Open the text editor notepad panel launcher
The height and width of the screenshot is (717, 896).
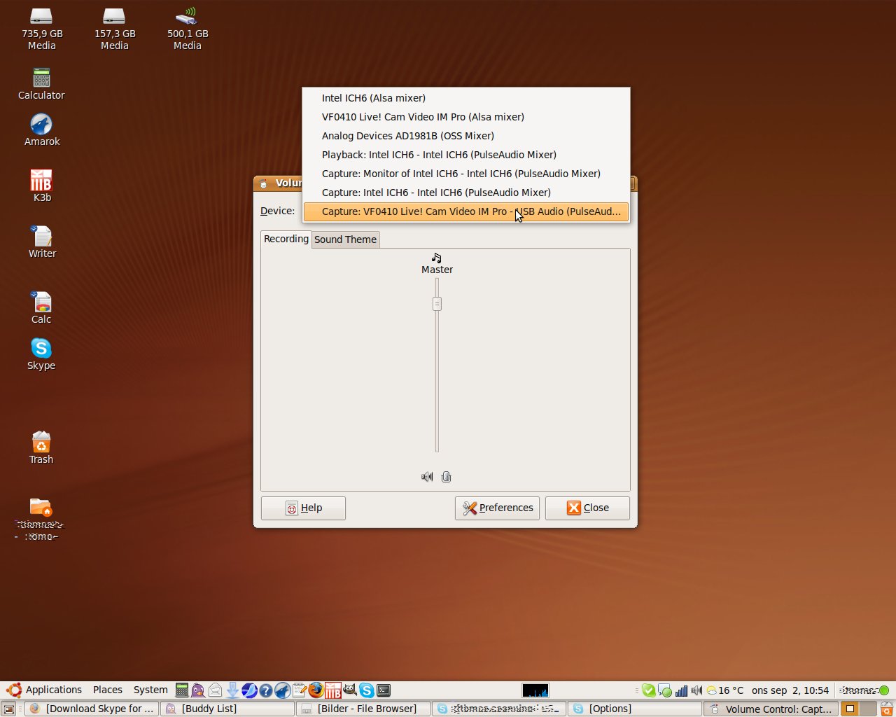coord(300,690)
